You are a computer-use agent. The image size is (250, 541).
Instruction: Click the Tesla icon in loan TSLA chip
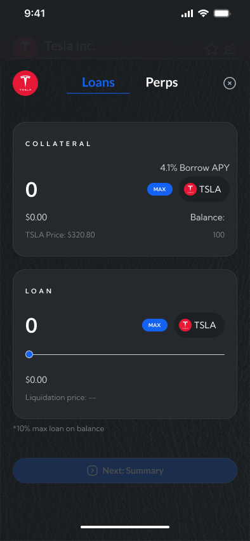[185, 325]
